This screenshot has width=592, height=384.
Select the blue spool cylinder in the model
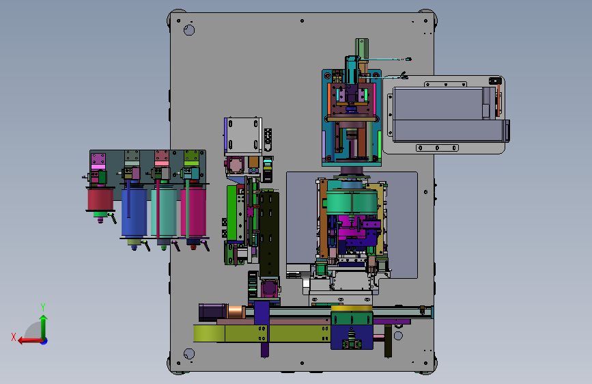pyautogui.click(x=135, y=212)
